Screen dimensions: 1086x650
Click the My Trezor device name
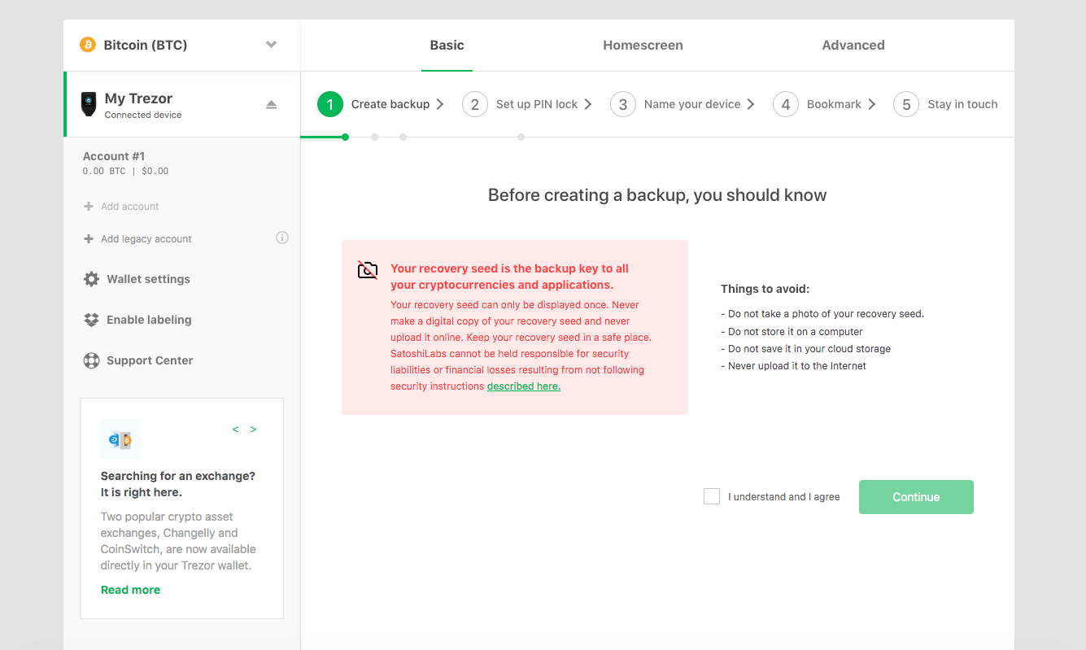coord(138,98)
